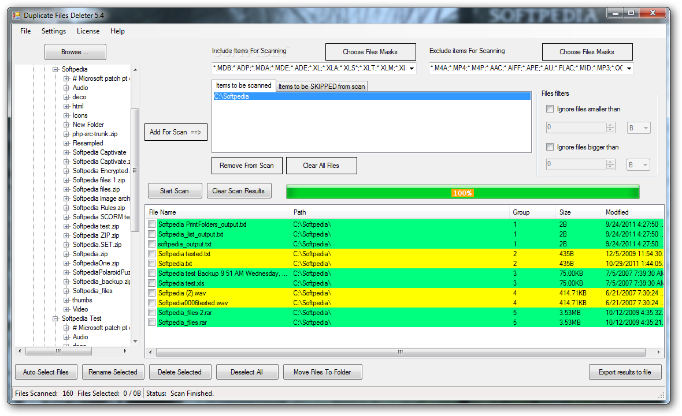Check Softpedia tested.txt file row

click(152, 254)
